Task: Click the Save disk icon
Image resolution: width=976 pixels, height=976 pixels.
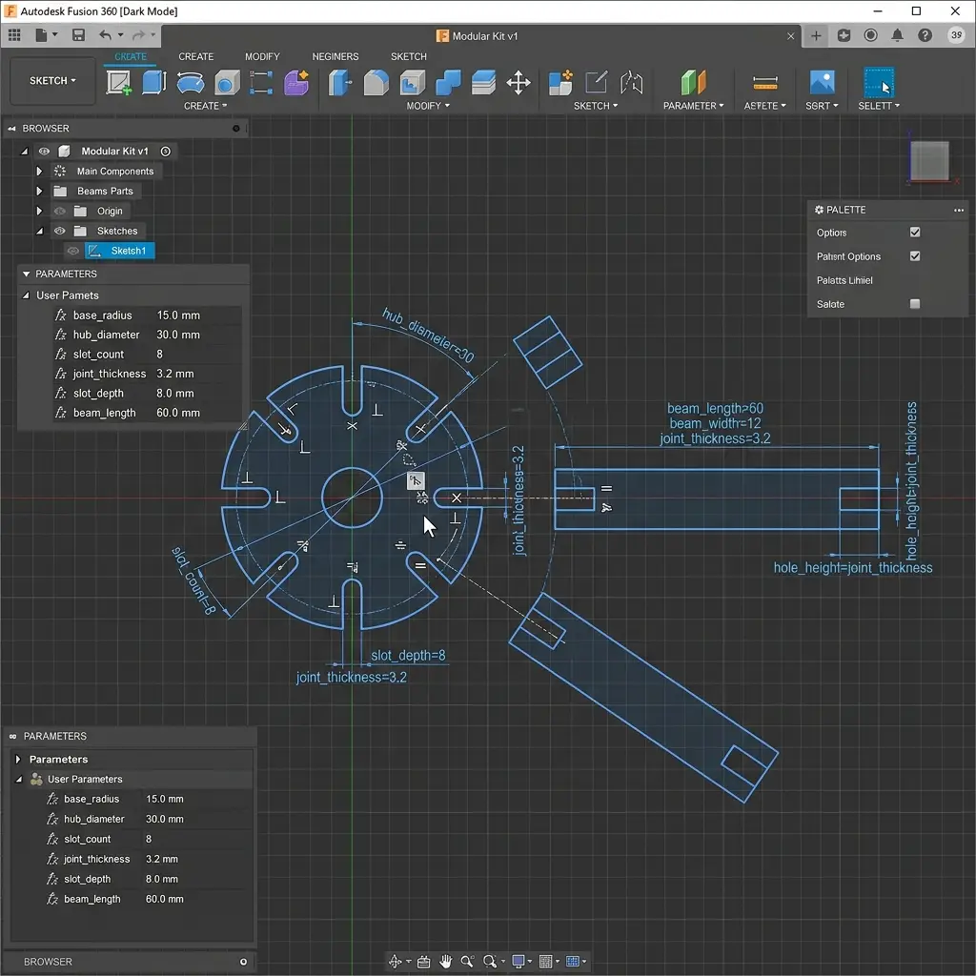Action: pos(78,35)
